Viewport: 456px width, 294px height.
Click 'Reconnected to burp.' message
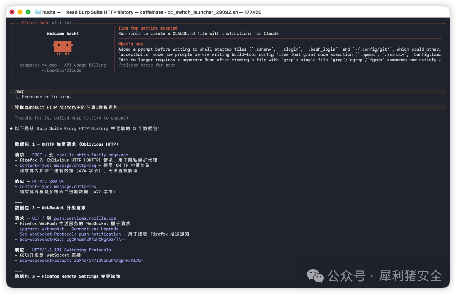[x=46, y=97]
